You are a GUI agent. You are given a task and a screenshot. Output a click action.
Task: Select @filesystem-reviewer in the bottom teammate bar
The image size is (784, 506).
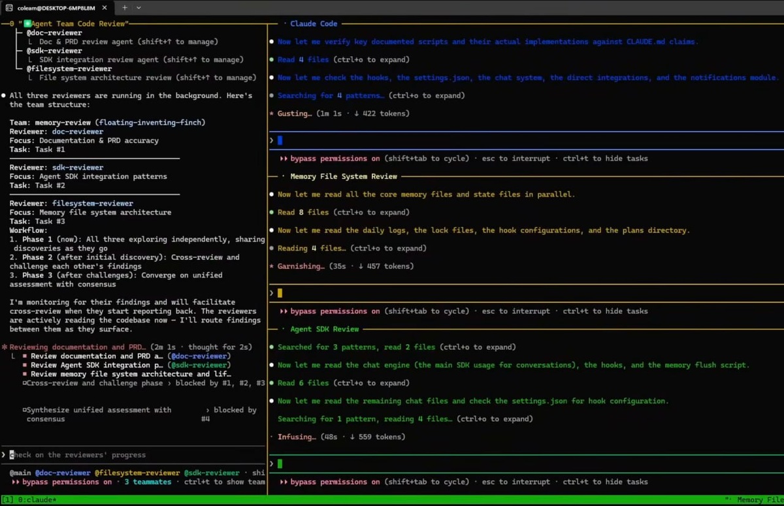(x=137, y=473)
